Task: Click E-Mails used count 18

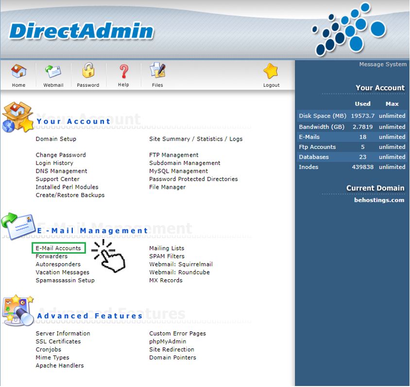Action: click(x=363, y=137)
